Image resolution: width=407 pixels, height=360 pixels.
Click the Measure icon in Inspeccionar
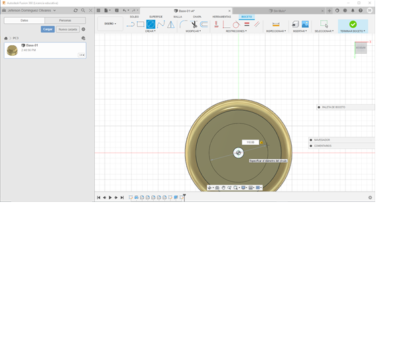[x=276, y=25]
